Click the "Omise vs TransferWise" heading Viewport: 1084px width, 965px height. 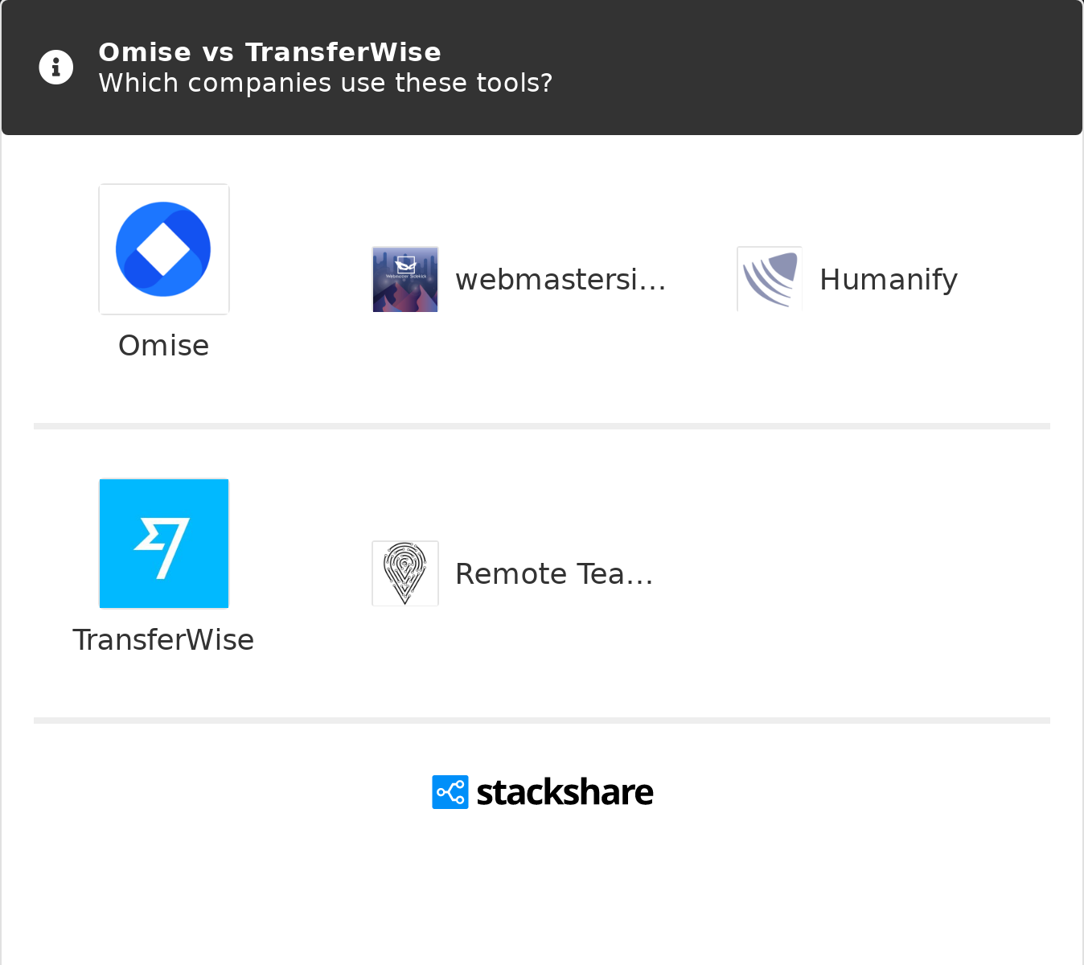point(270,52)
